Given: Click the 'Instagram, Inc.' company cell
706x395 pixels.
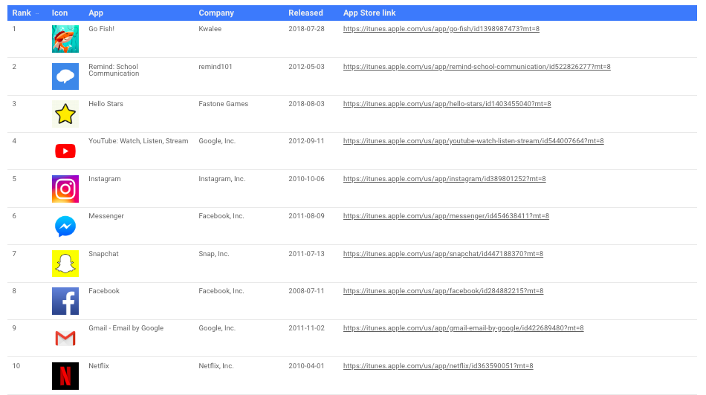Looking at the screenshot, I should pos(222,179).
